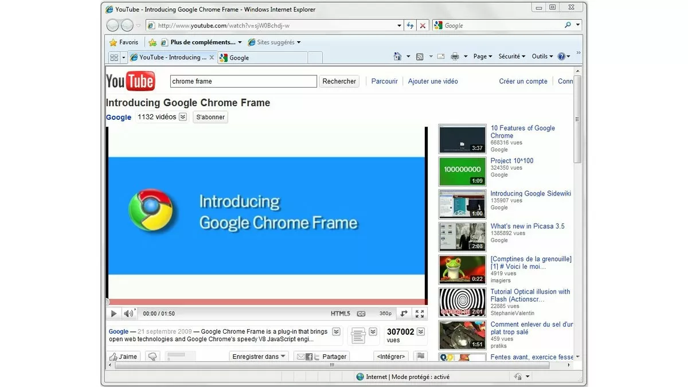This screenshot has height=387, width=688.
Task: Click the video progress bar
Action: [267, 302]
